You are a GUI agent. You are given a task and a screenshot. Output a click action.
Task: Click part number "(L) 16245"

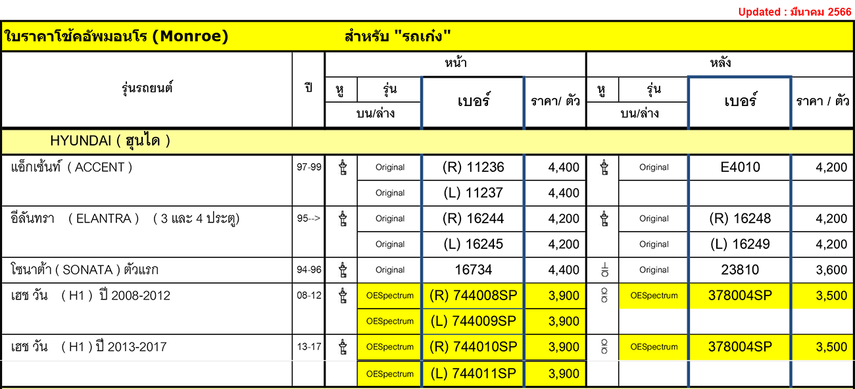[x=474, y=244]
